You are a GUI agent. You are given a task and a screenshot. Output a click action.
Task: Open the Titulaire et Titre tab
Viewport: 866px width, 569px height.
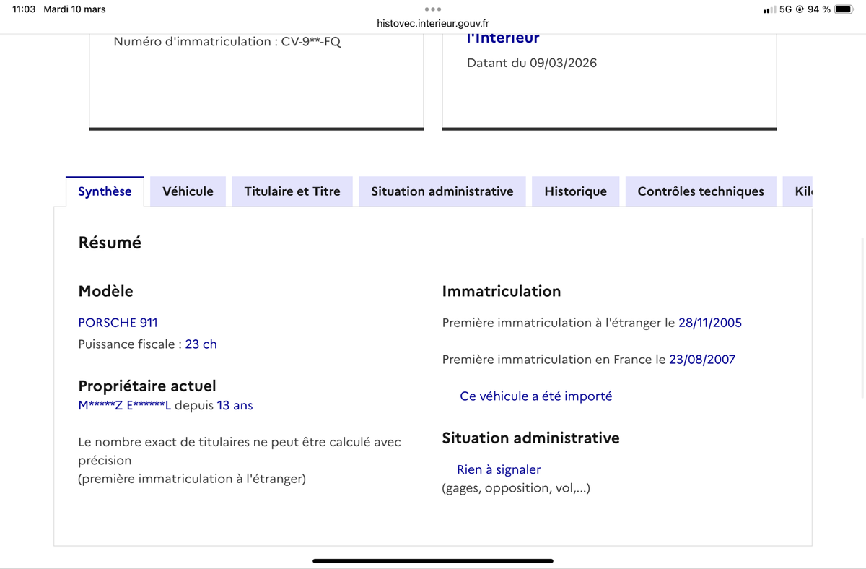292,191
